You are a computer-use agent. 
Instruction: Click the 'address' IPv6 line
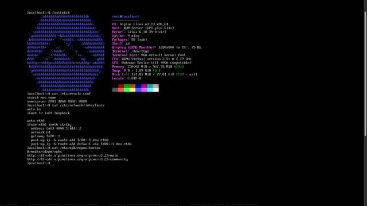[x=56, y=128]
